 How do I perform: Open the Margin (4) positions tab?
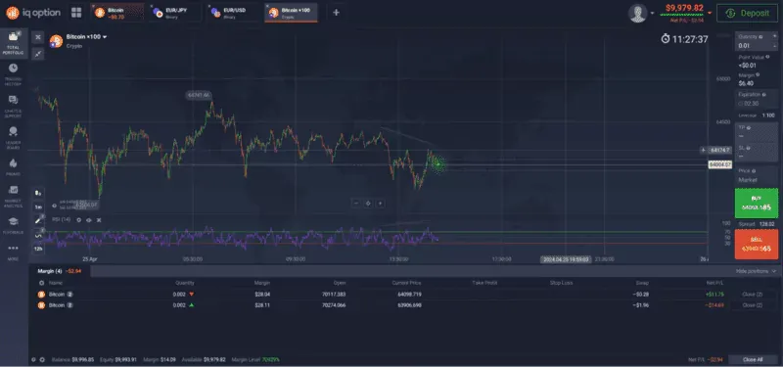(60, 271)
